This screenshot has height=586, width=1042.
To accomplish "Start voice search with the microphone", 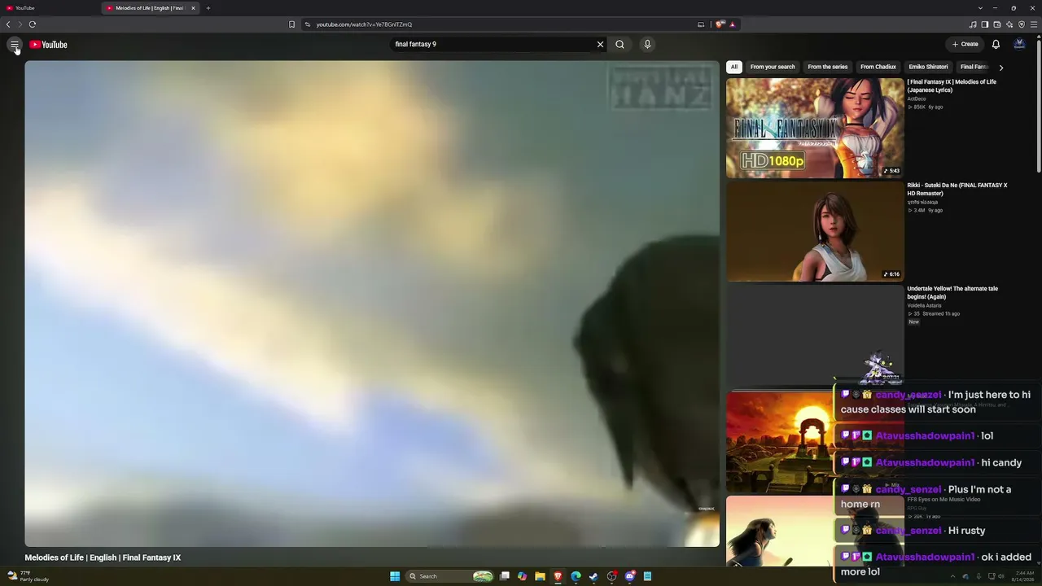I will (647, 45).
